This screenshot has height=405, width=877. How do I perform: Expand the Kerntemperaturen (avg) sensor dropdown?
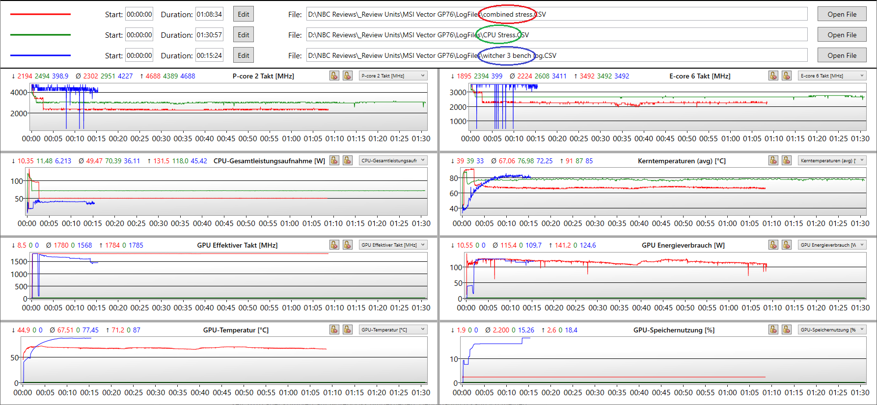(x=832, y=161)
